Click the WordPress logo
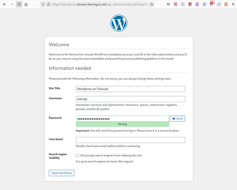The width and height of the screenshot is (237, 190). [x=119, y=23]
